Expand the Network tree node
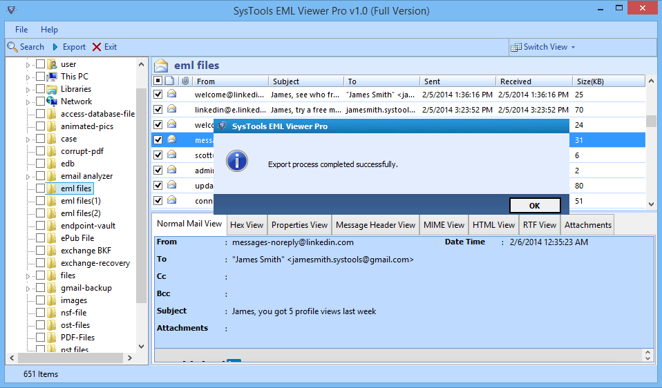This screenshot has width=662, height=388. (28, 102)
